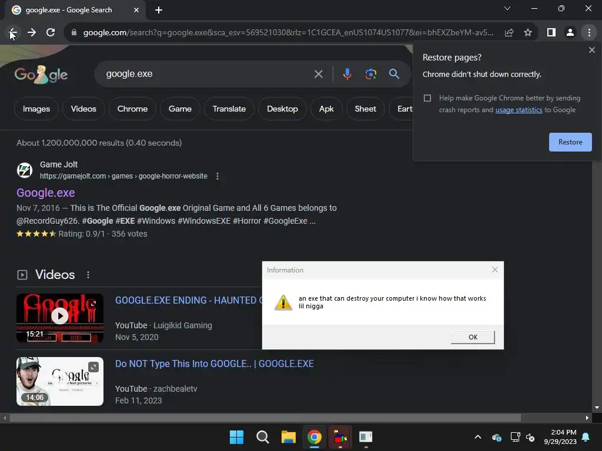Open the document-window app icon in the taskbar

366,437
